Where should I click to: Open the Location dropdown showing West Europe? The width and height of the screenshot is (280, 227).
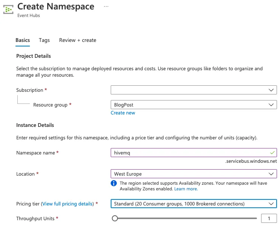point(194,174)
